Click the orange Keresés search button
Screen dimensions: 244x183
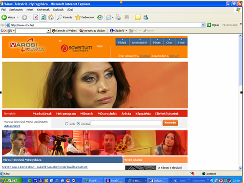[x=170, y=123]
